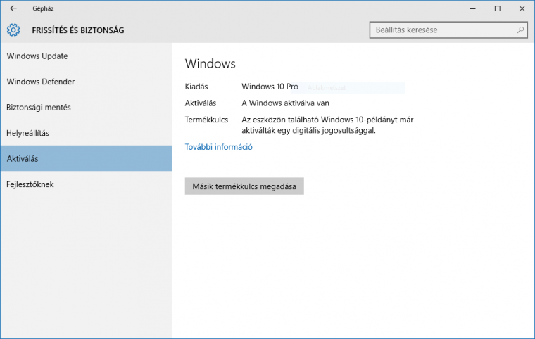This screenshot has height=339, width=535.
Task: Click 'A Windows aktiválva van' text
Action: pyautogui.click(x=285, y=103)
